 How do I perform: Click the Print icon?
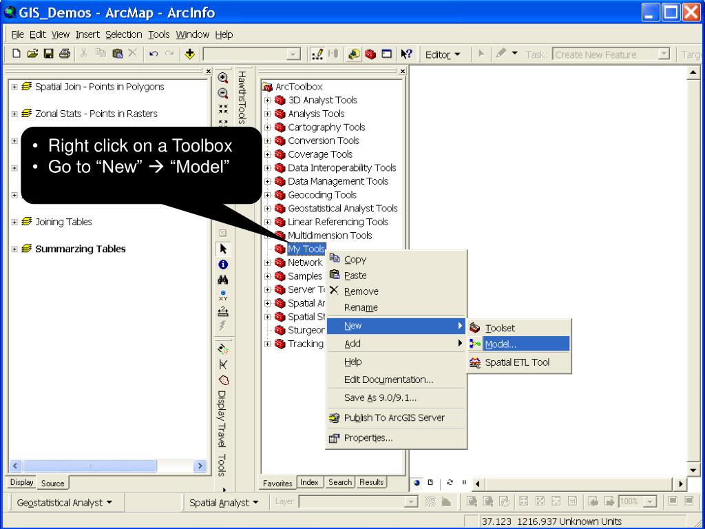[x=65, y=54]
